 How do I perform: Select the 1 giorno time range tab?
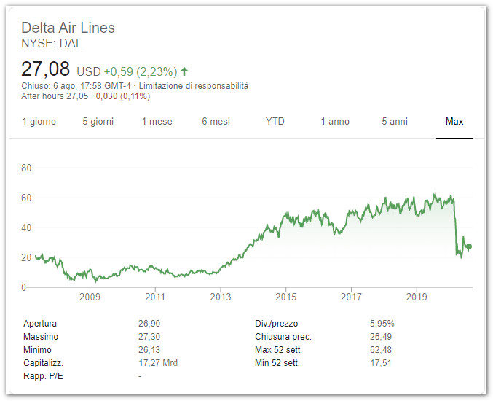point(39,122)
